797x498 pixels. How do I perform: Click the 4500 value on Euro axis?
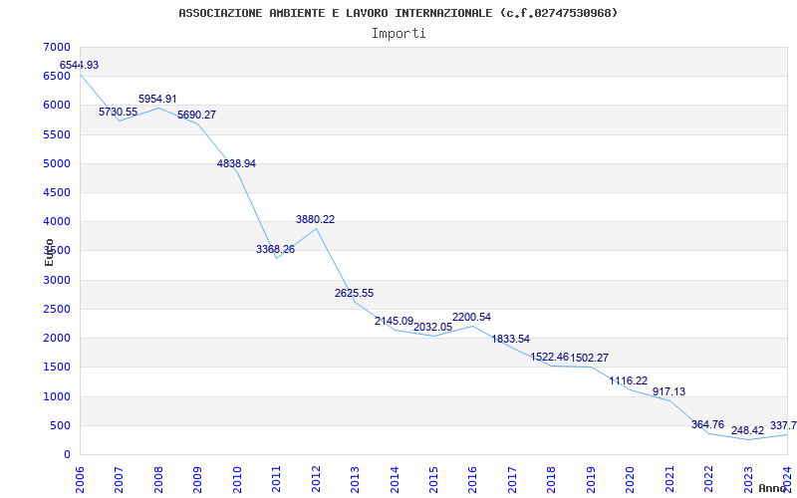(x=58, y=192)
